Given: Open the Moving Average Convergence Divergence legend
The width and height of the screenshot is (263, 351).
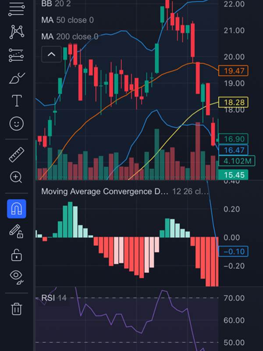Looking at the screenshot, I should (125, 191).
